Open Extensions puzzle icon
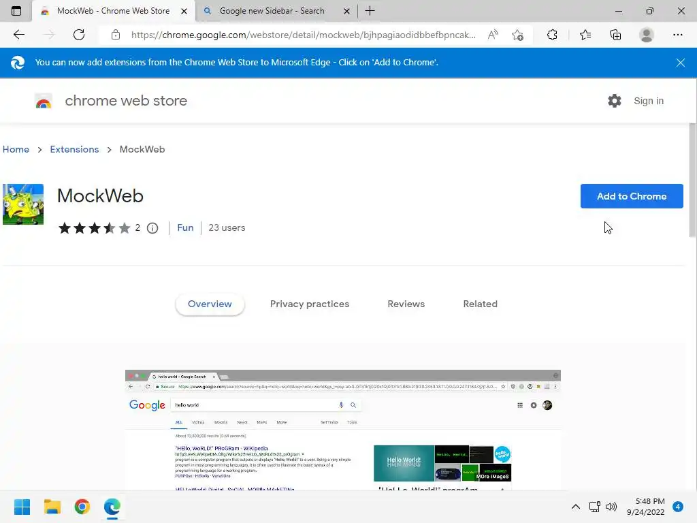This screenshot has height=523, width=697. tap(552, 35)
